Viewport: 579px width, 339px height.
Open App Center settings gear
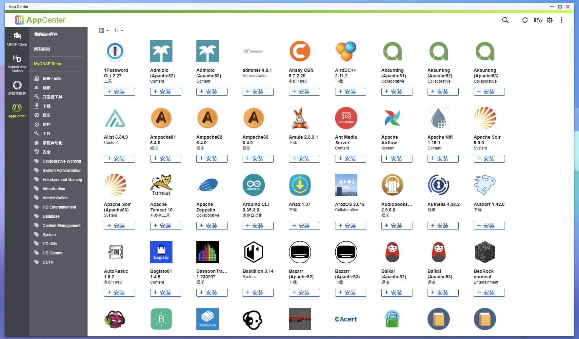click(550, 20)
